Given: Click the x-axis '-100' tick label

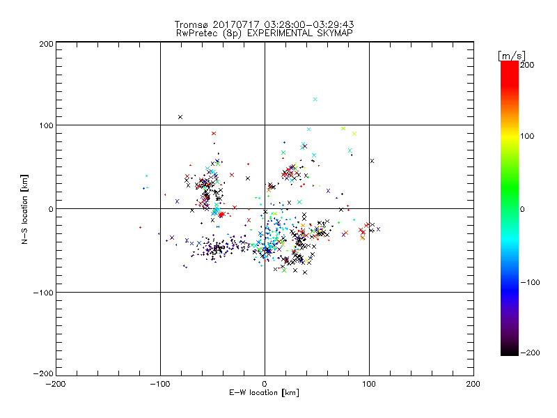Looking at the screenshot, I should (160, 384).
